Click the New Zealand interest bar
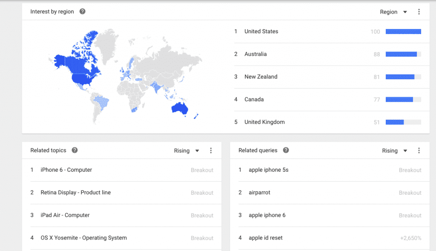Image resolution: width=436 pixels, height=251 pixels. tap(403, 77)
